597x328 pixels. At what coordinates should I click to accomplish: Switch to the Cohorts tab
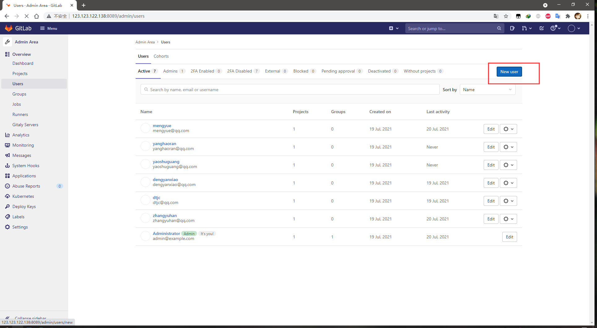point(161,56)
